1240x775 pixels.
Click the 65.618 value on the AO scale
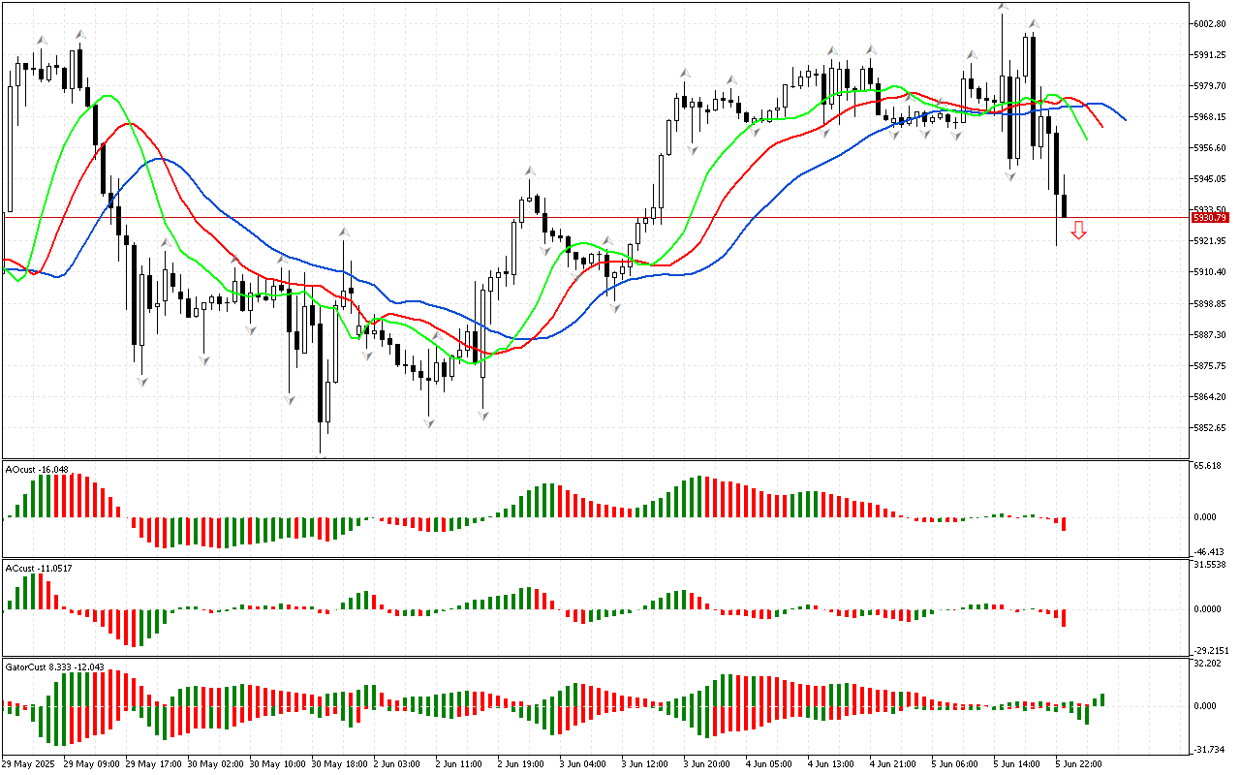click(x=1207, y=466)
